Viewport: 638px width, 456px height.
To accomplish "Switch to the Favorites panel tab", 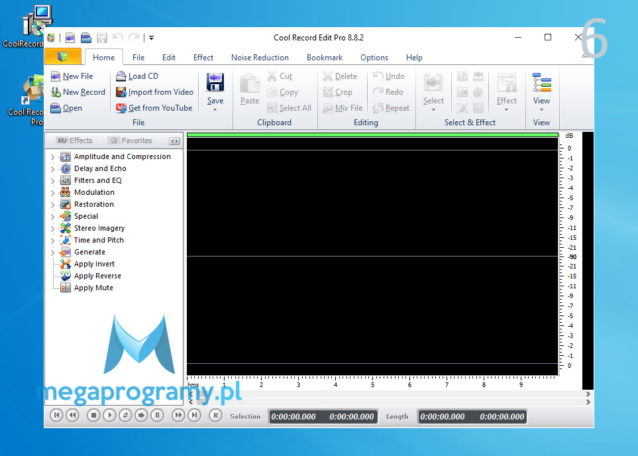I will pos(131,141).
